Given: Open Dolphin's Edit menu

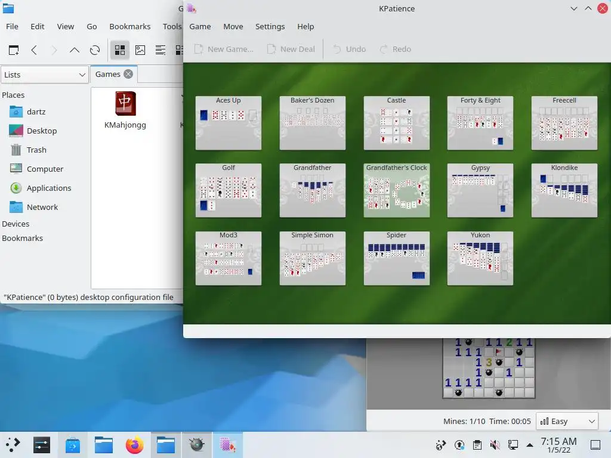Looking at the screenshot, I should point(38,26).
